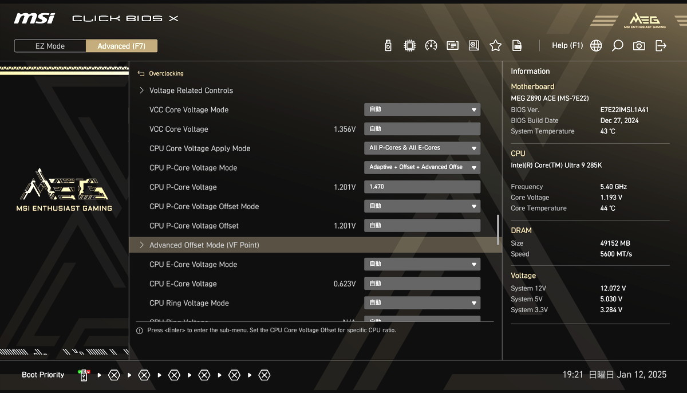Screen dimensions: 687x393
Task: Click the VCC Core Voltage input field
Action: point(423,129)
